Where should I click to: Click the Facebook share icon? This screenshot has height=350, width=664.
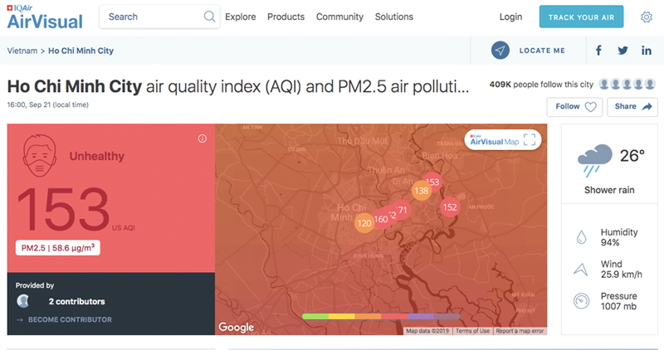click(598, 51)
